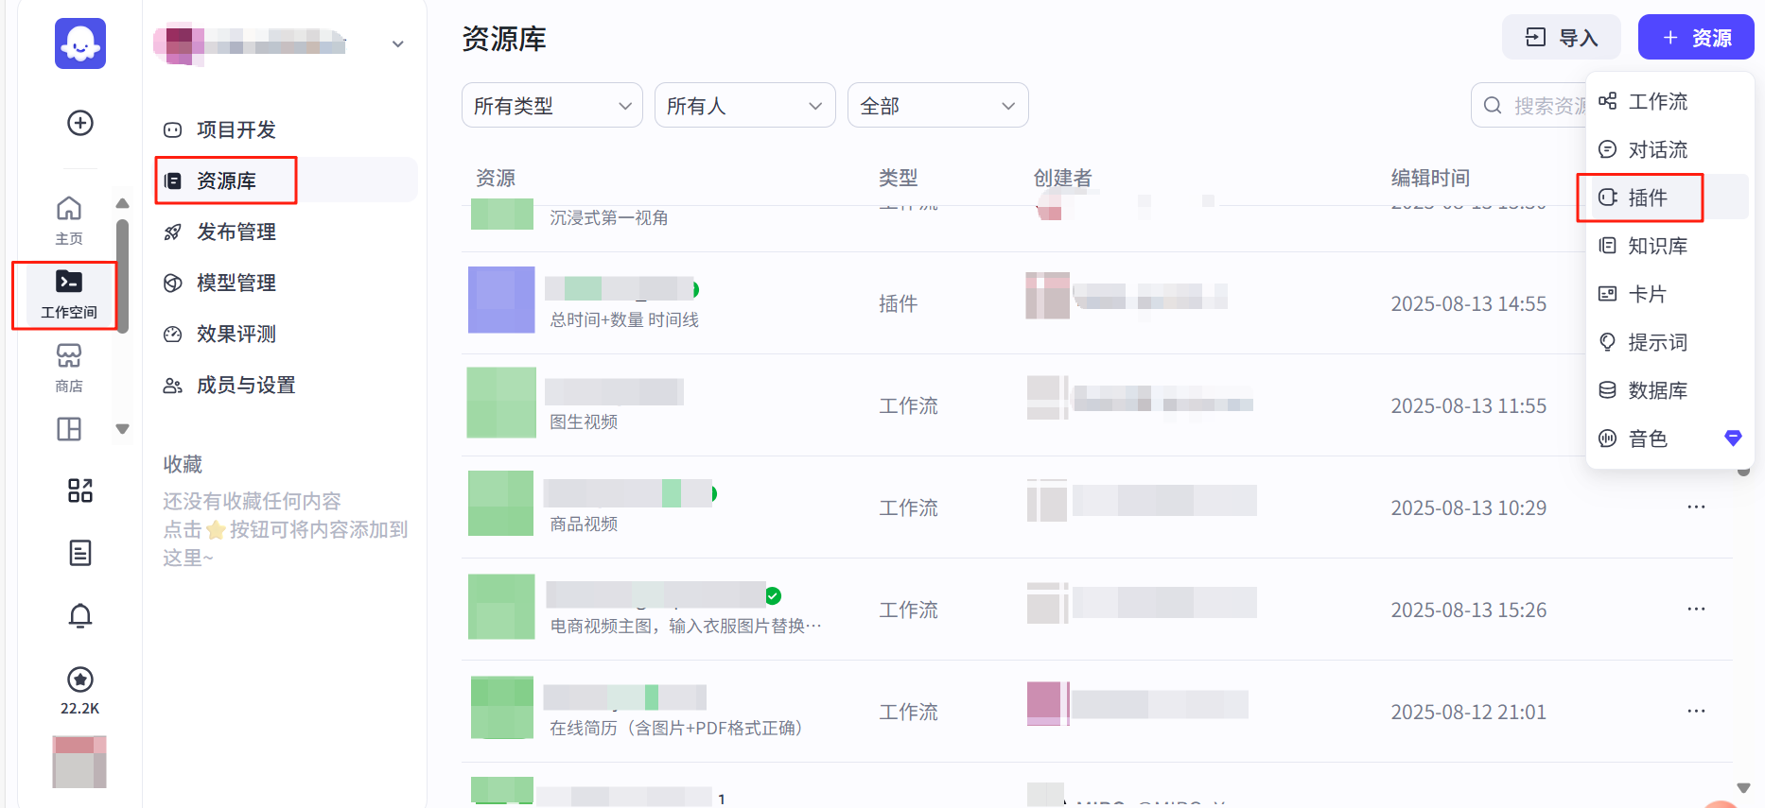Select 资源库 in workspace menu
This screenshot has height=808, width=1765.
point(287,181)
